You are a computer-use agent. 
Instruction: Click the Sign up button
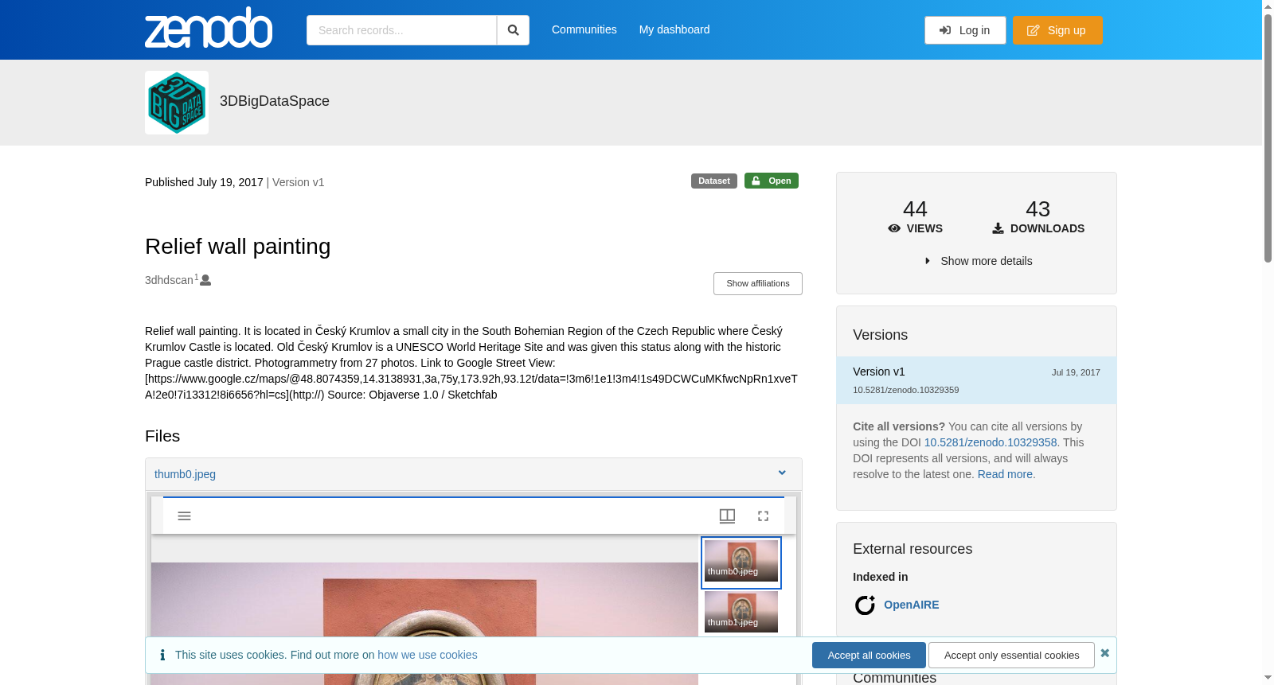[1057, 30]
